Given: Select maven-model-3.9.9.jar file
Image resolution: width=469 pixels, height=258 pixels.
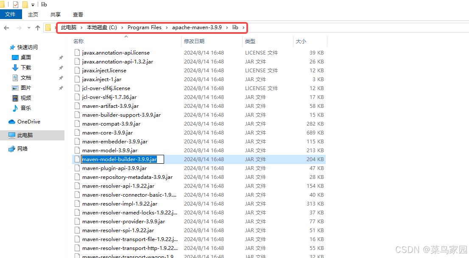Looking at the screenshot, I should tap(110, 151).
